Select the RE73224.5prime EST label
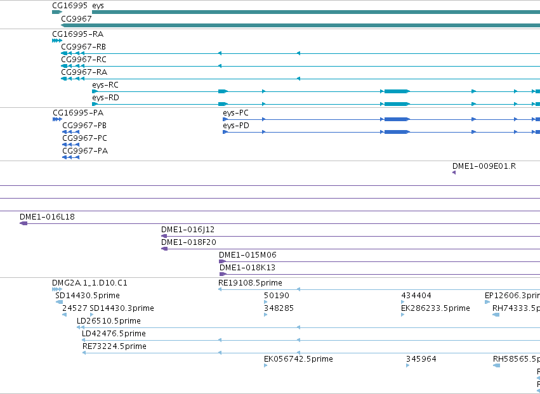Image resolution: width=540 pixels, height=394 pixels. (x=114, y=346)
